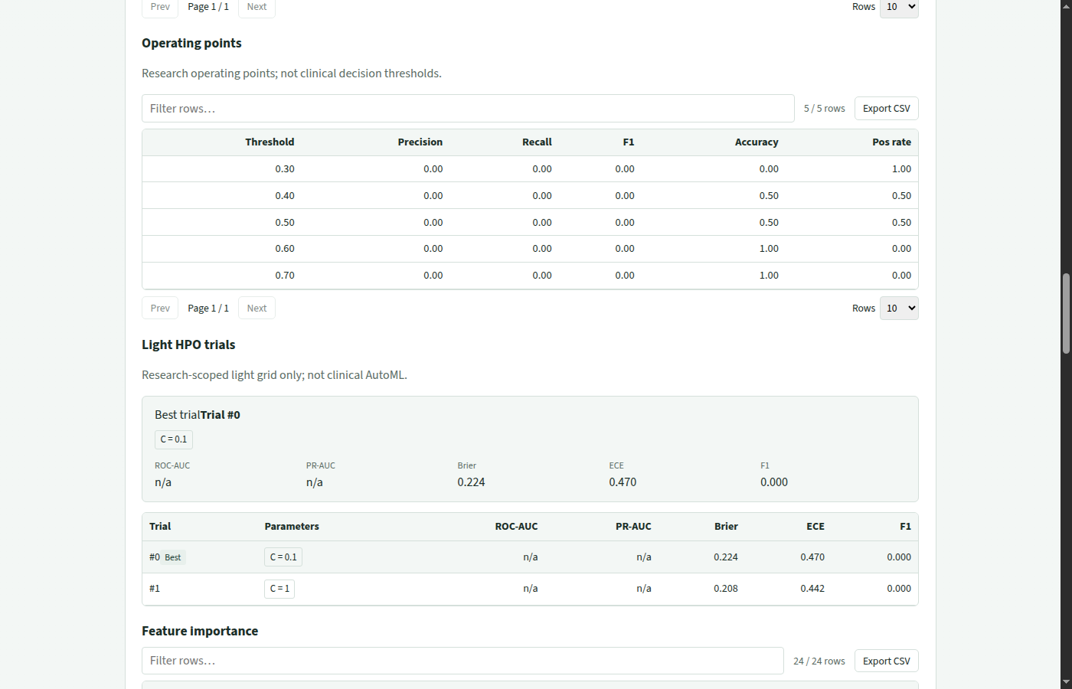The image size is (1072, 689).
Task: Click Accuracy 0.50 in threshold 0.40 row
Action: coord(769,195)
